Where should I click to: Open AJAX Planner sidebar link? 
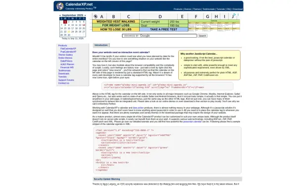pos(67,64)
